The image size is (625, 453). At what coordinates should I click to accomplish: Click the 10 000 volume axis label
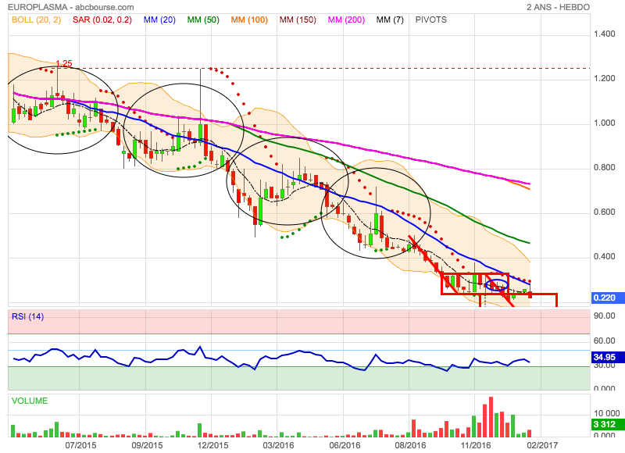coord(607,413)
